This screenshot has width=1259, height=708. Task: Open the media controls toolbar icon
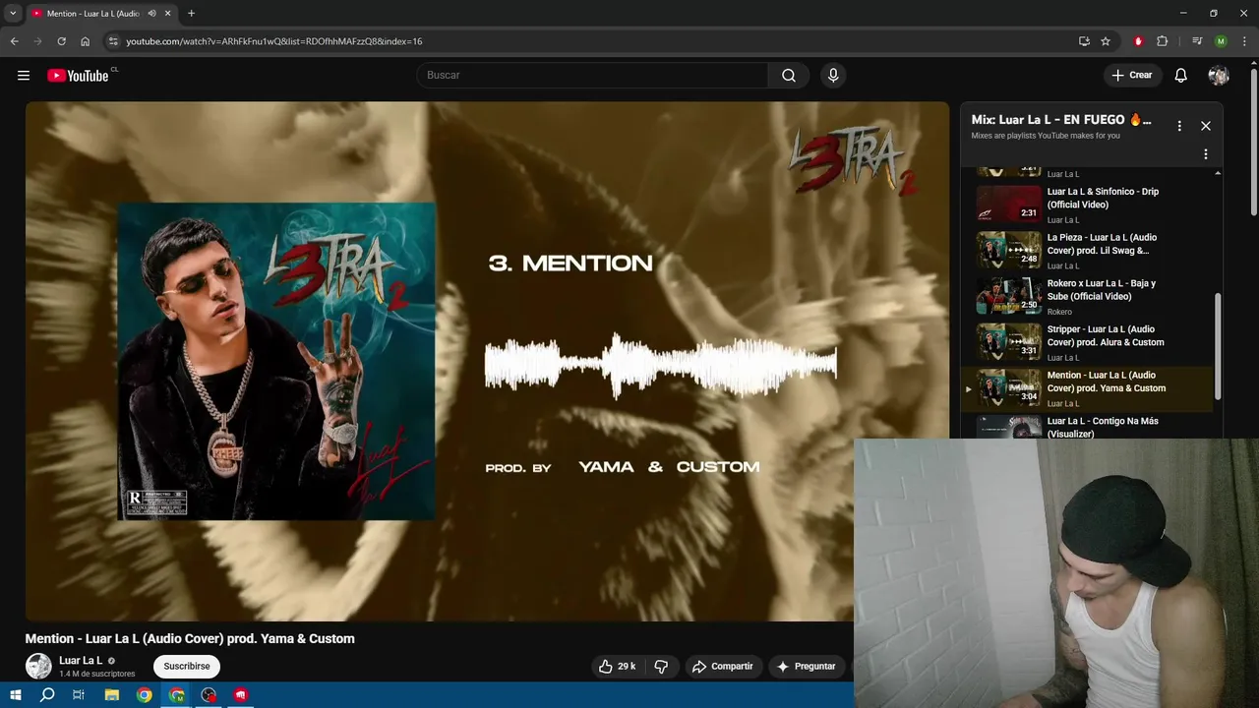point(1197,41)
